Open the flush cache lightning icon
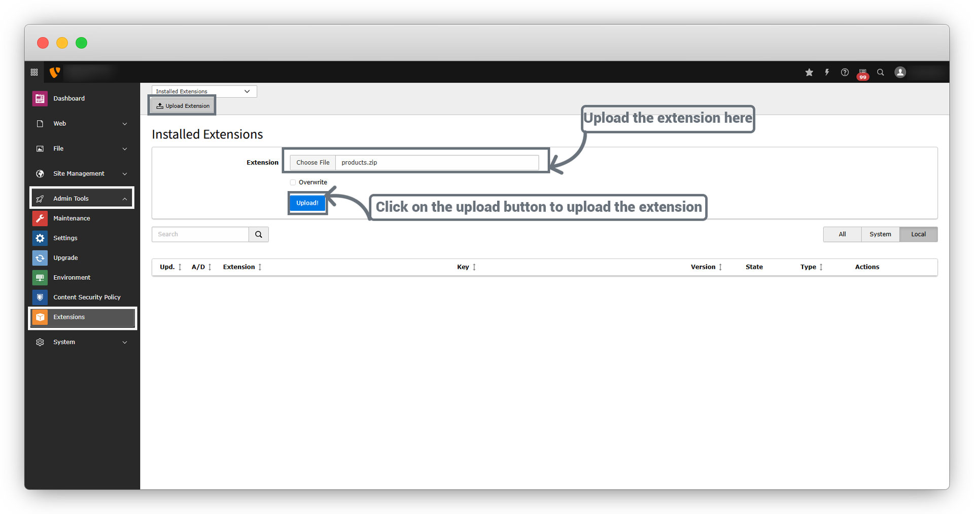 point(827,72)
